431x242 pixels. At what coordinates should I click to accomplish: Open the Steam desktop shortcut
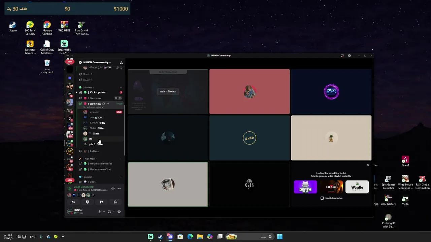tap(13, 27)
